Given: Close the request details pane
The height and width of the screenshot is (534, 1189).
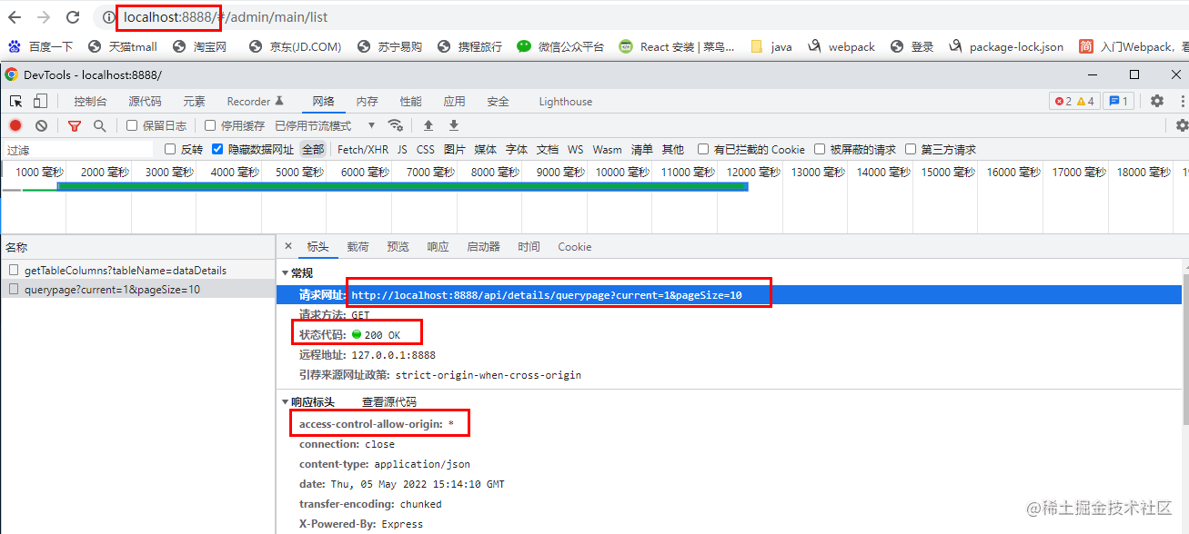Looking at the screenshot, I should click(288, 246).
